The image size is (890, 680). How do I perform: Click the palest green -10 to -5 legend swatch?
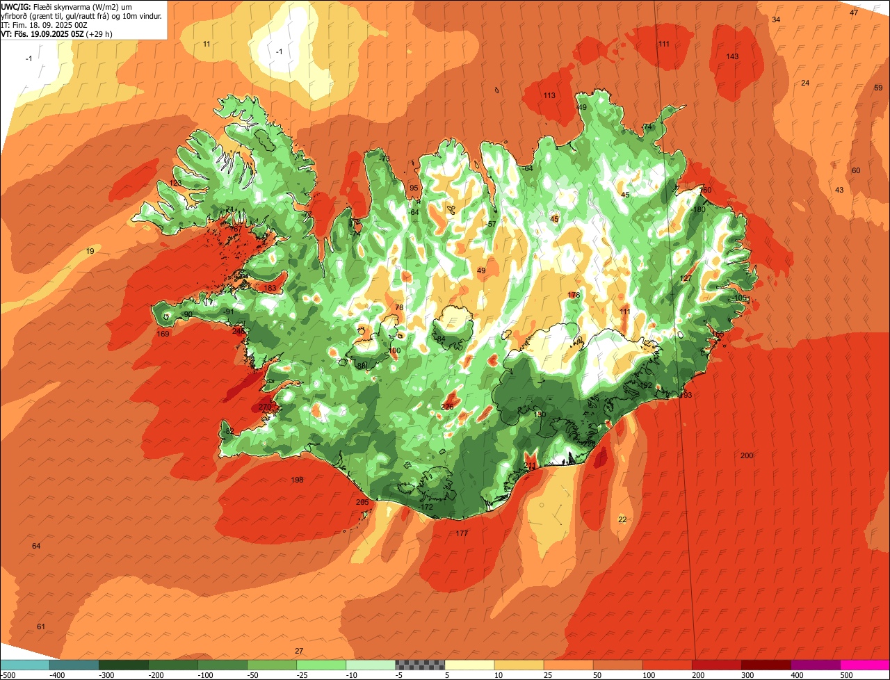click(x=371, y=665)
